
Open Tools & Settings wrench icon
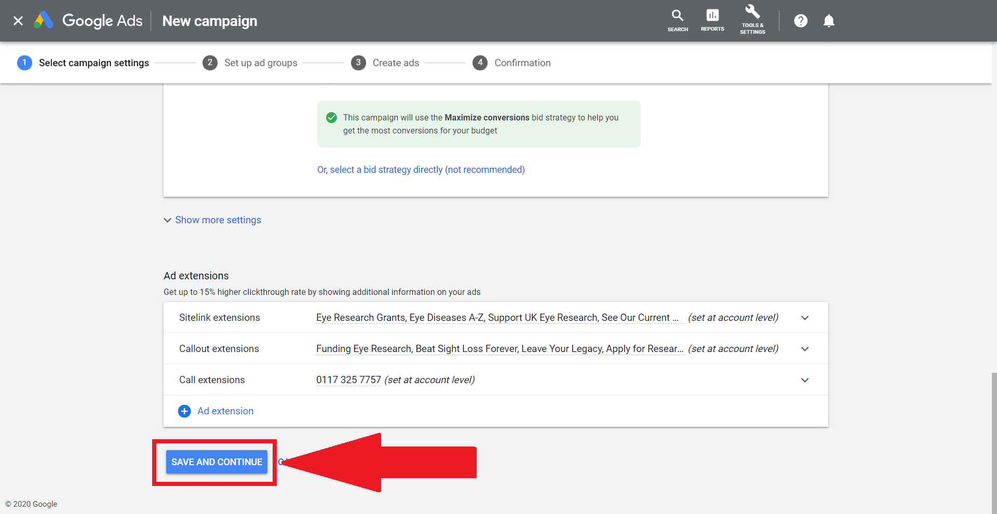pos(752,20)
